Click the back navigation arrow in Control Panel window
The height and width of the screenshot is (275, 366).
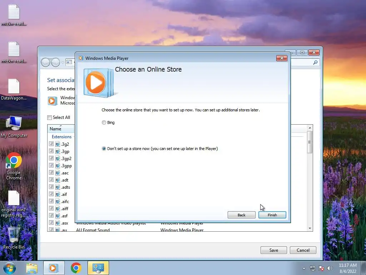pyautogui.click(x=45, y=62)
